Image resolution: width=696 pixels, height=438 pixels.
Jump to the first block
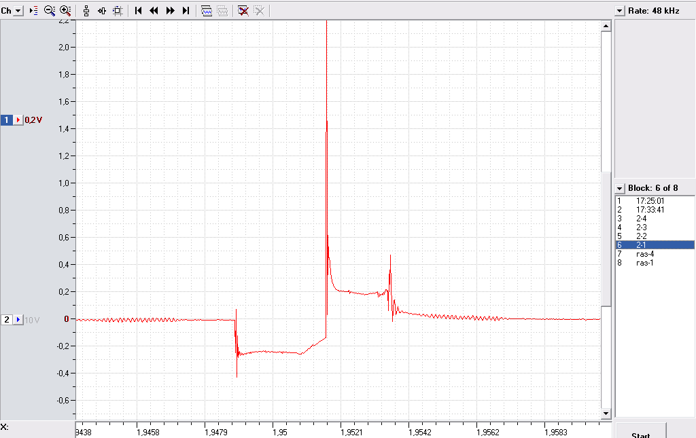pos(138,11)
